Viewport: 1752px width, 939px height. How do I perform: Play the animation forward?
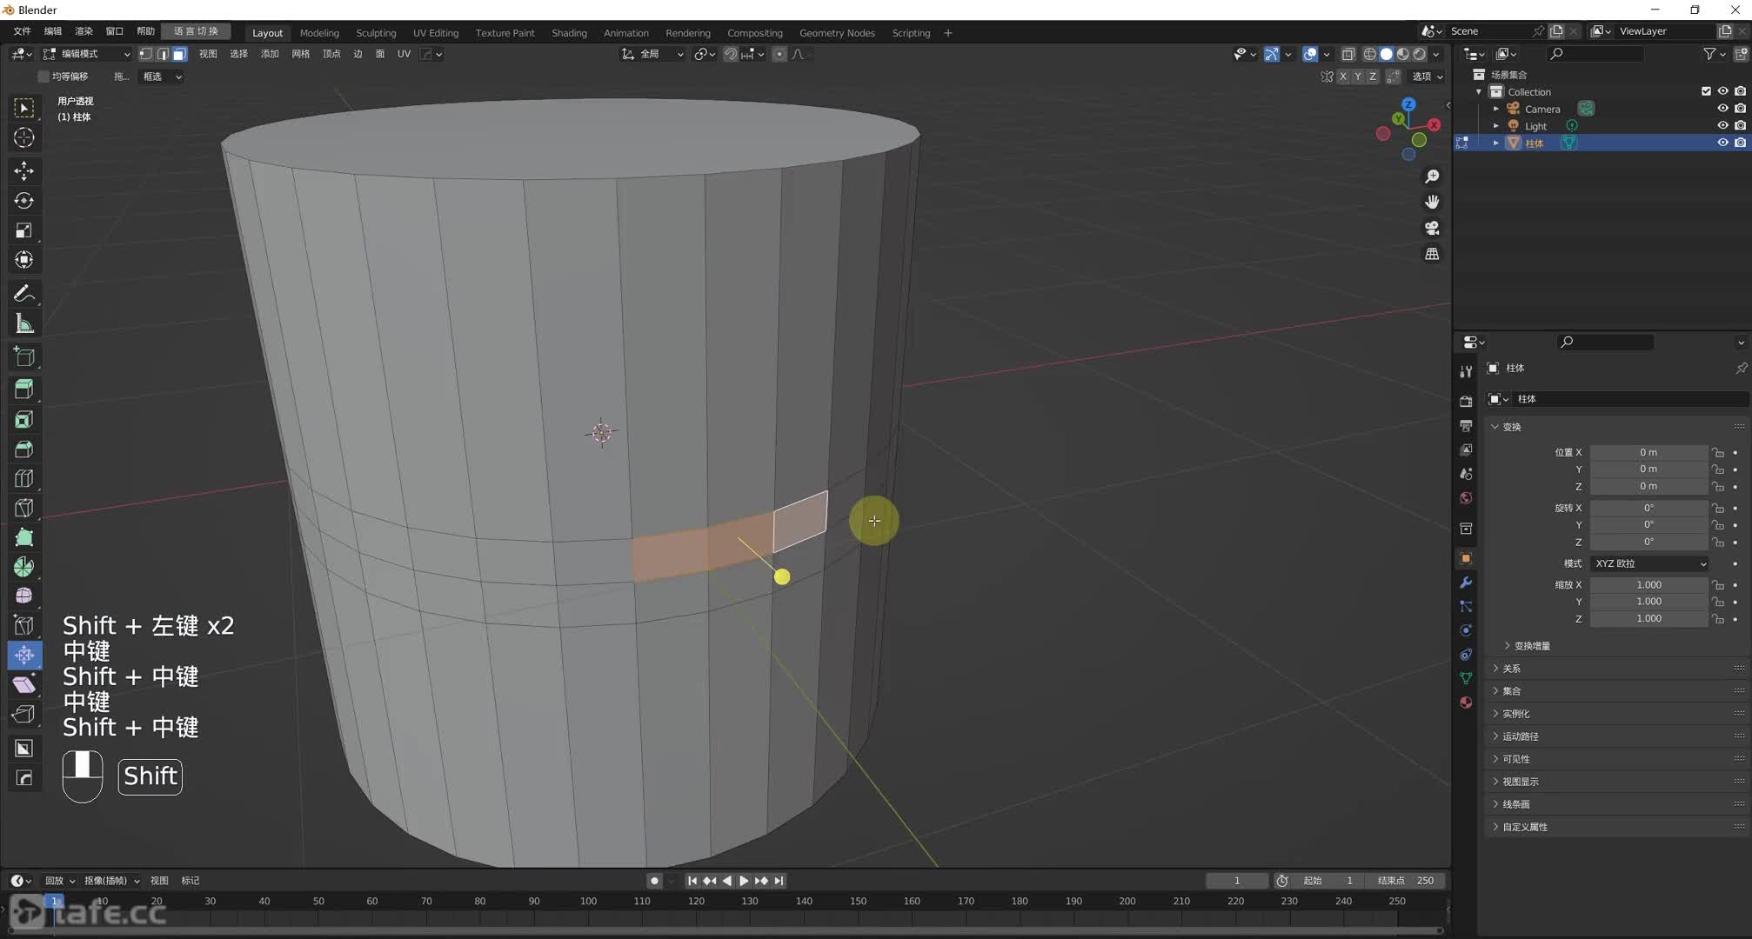tap(744, 881)
